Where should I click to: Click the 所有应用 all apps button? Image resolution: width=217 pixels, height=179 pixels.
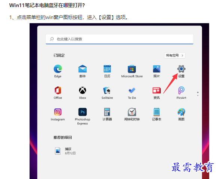tap(175, 55)
